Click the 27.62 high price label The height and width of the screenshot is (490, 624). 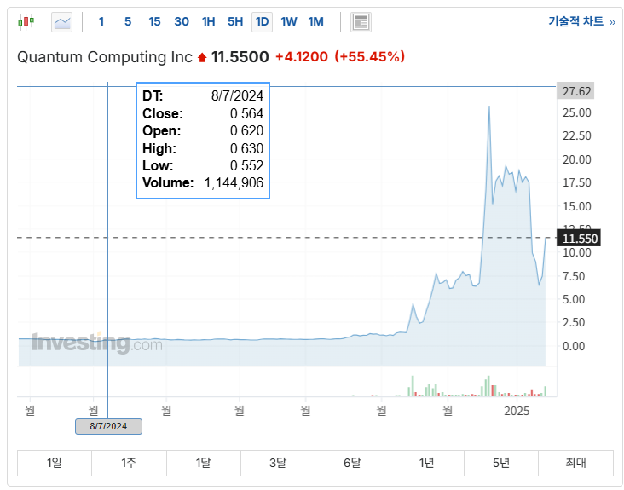[x=576, y=91]
